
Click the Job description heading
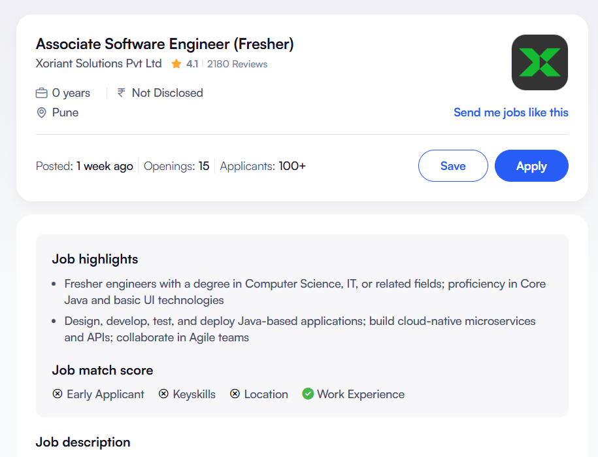(x=83, y=443)
